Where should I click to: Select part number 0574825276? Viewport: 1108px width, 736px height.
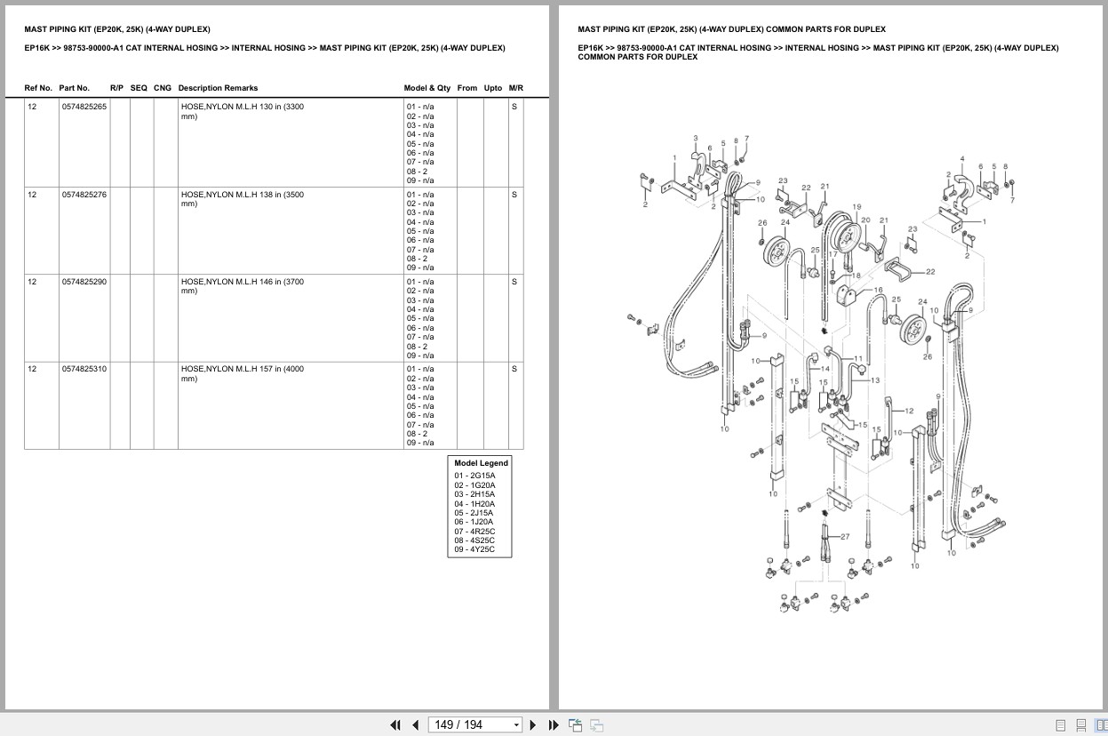click(84, 194)
